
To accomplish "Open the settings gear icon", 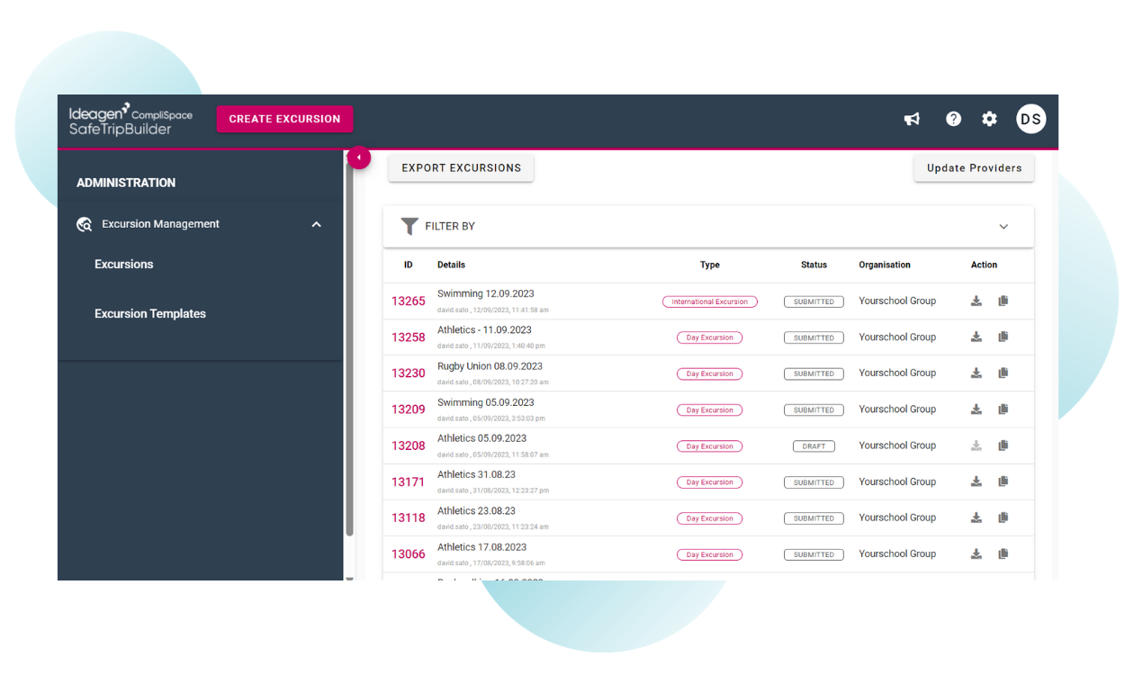I will (989, 119).
